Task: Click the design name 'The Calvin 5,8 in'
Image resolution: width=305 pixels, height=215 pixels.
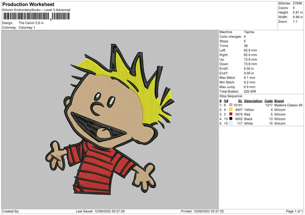Action: click(x=31, y=23)
